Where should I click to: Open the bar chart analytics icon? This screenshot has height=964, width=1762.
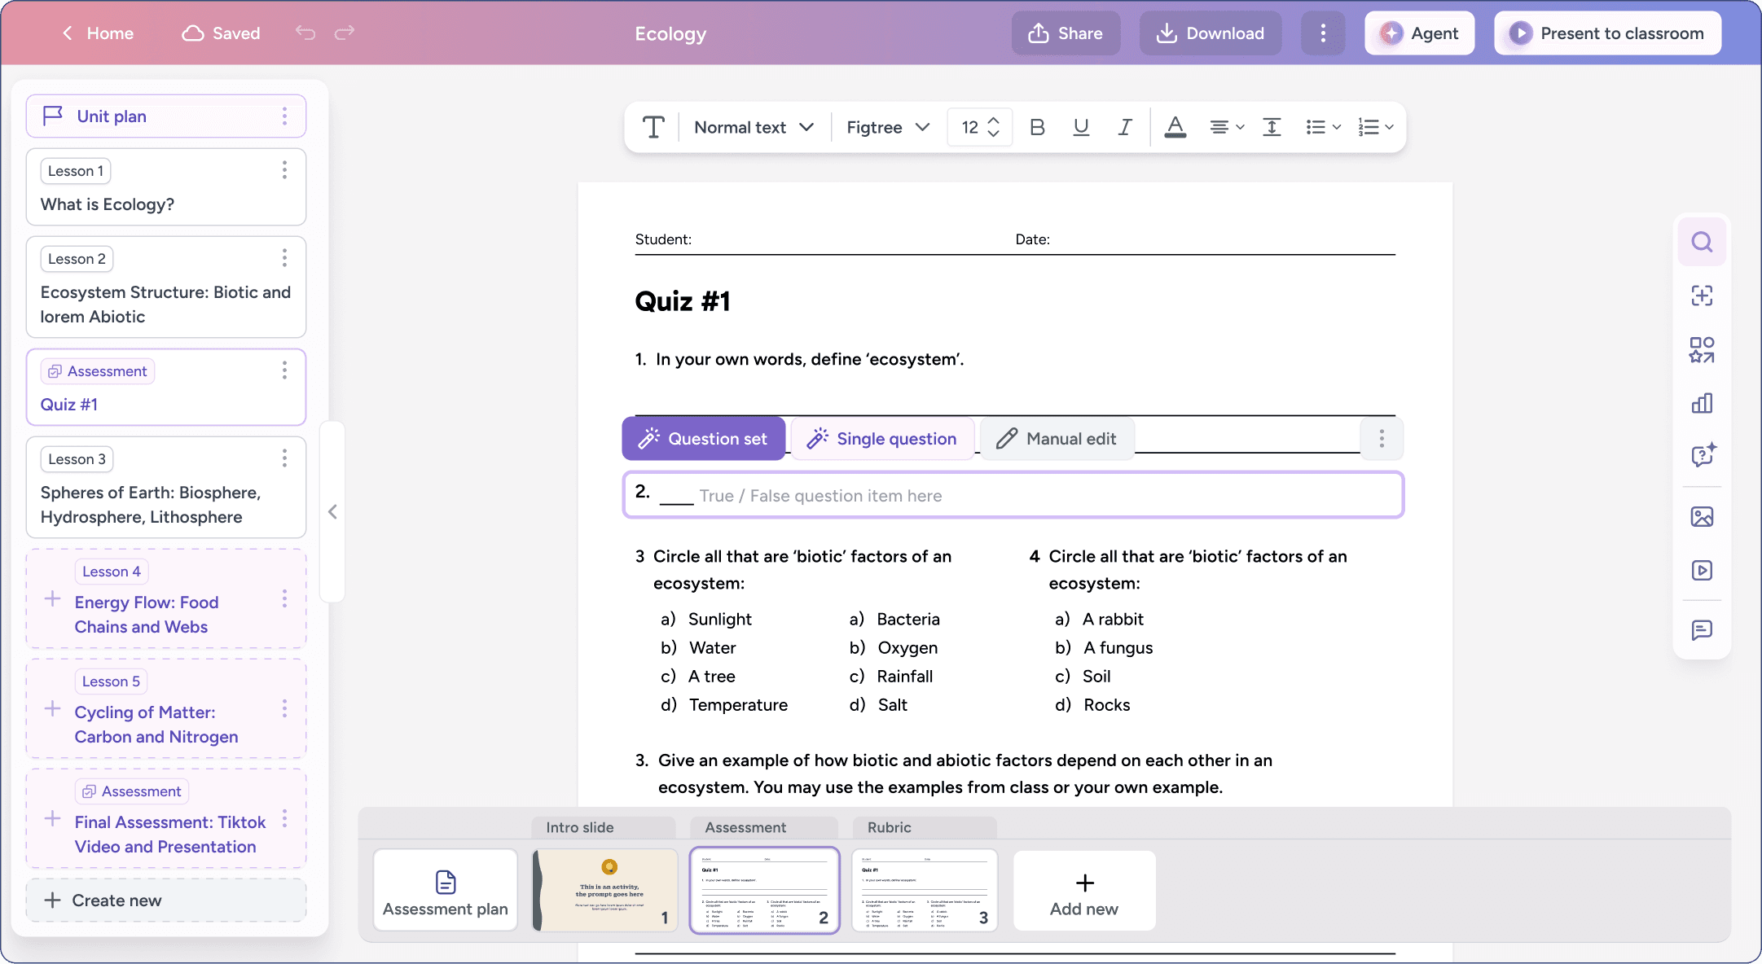click(1702, 403)
